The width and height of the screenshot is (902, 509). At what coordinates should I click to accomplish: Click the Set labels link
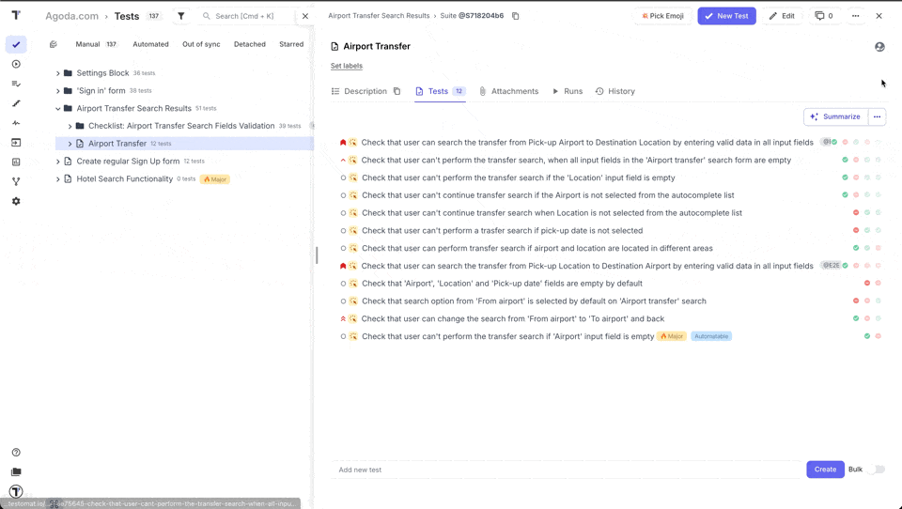pyautogui.click(x=347, y=66)
